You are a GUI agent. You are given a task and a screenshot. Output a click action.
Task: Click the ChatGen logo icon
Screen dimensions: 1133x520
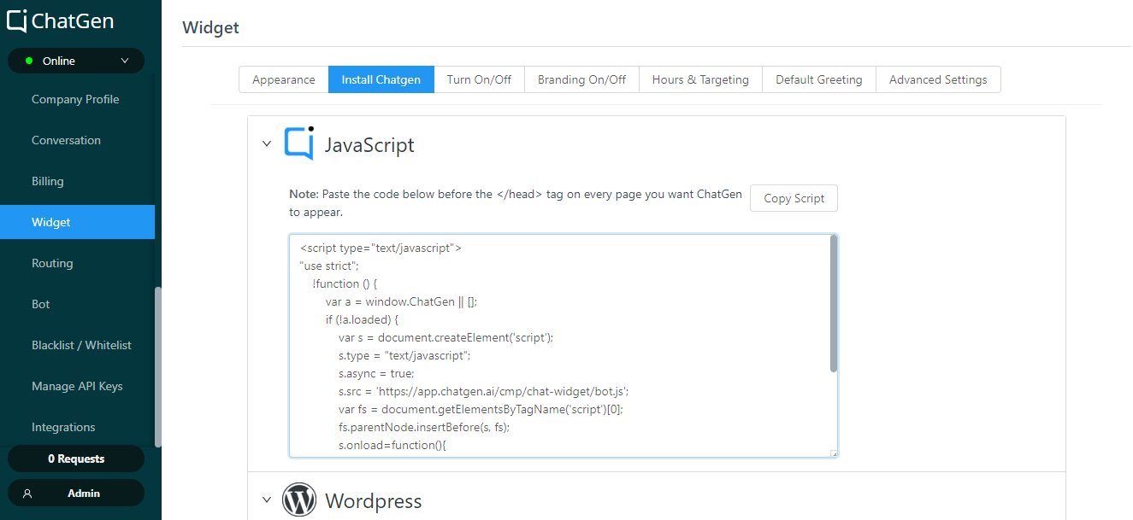click(x=17, y=20)
